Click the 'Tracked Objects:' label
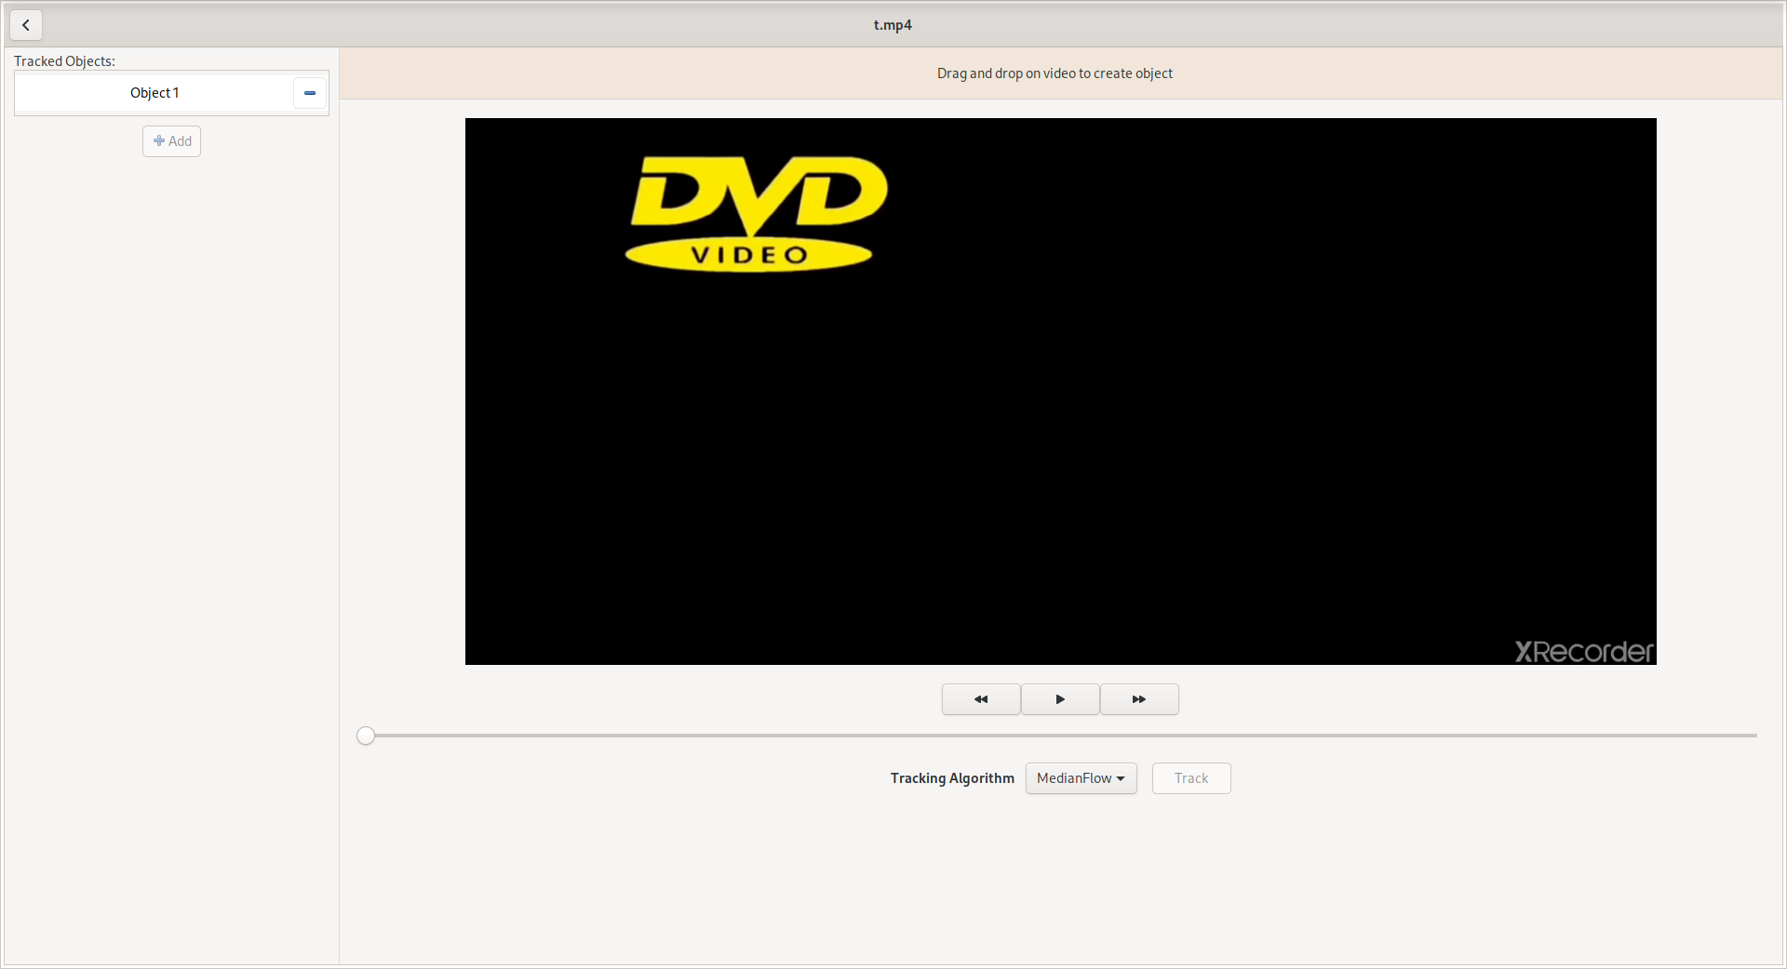 point(64,61)
